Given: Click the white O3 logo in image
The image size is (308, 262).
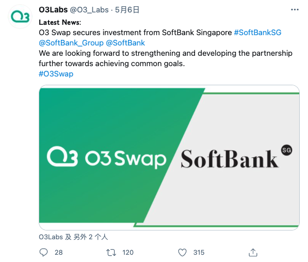Looking at the screenshot, I should point(62,157).
